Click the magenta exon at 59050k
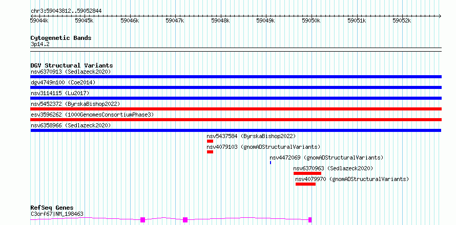The image size is (456, 225). click(x=310, y=220)
